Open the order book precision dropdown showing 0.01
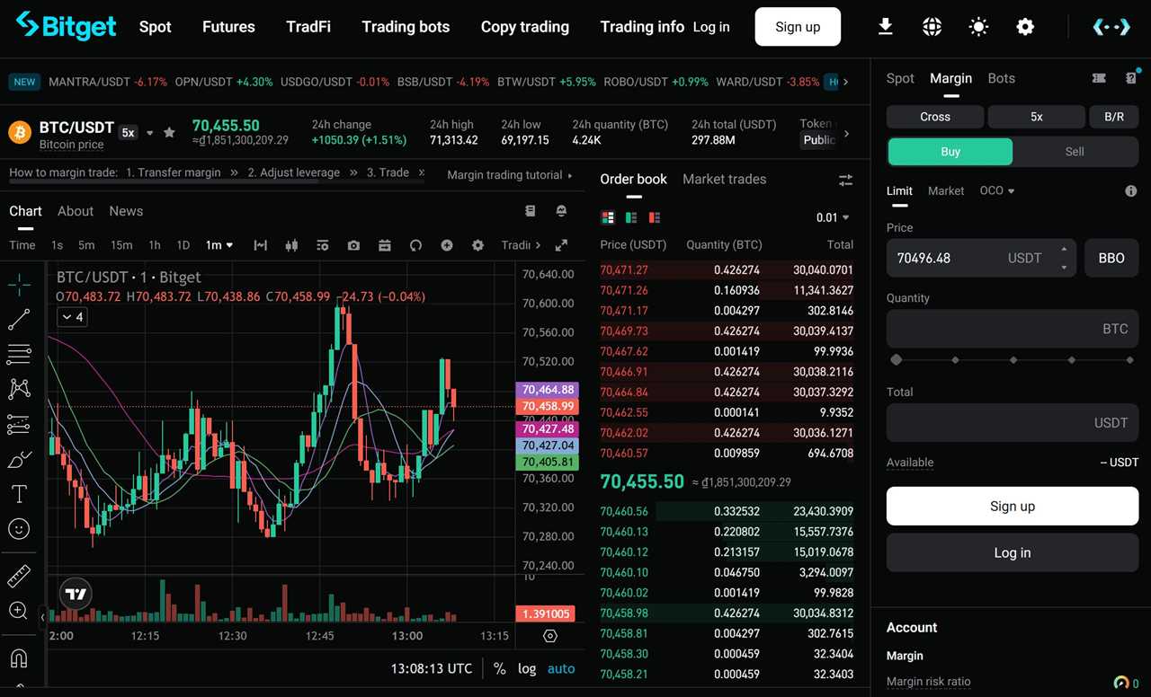This screenshot has height=697, width=1151. (x=830, y=216)
